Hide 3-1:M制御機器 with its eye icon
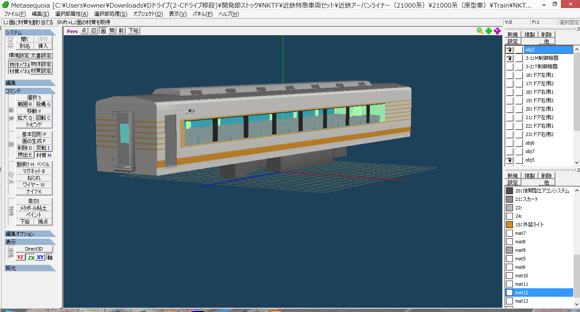 [510, 58]
